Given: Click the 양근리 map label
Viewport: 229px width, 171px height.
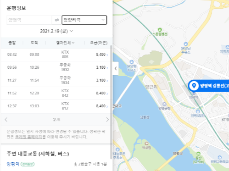Looking at the screenshot, I should click(151, 87).
